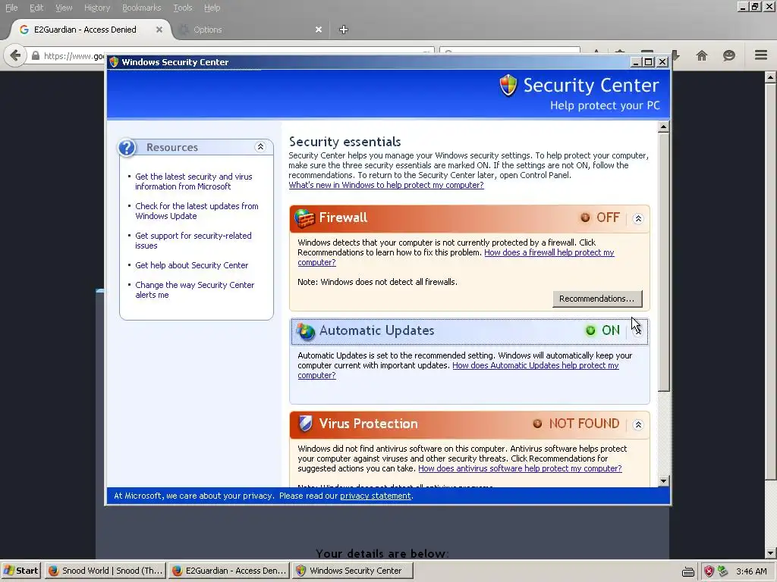The height and width of the screenshot is (582, 777).
Task: Open the Edit menu in Firefox
Action: (x=36, y=8)
